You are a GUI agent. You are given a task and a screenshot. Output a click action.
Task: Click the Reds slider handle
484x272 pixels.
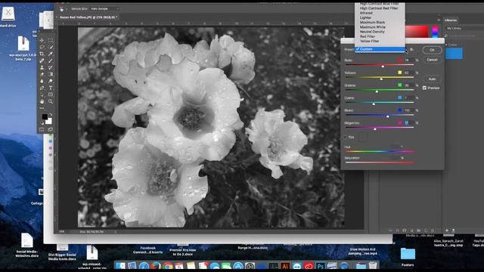[x=383, y=66]
